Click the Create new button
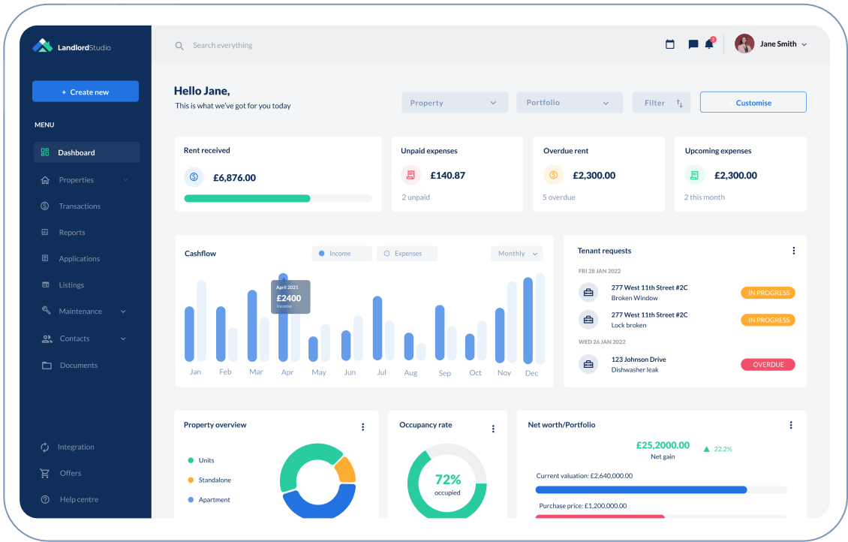 point(85,91)
